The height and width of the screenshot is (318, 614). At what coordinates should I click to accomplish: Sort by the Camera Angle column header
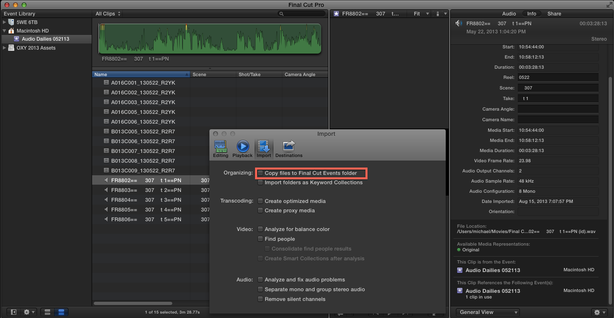point(305,74)
